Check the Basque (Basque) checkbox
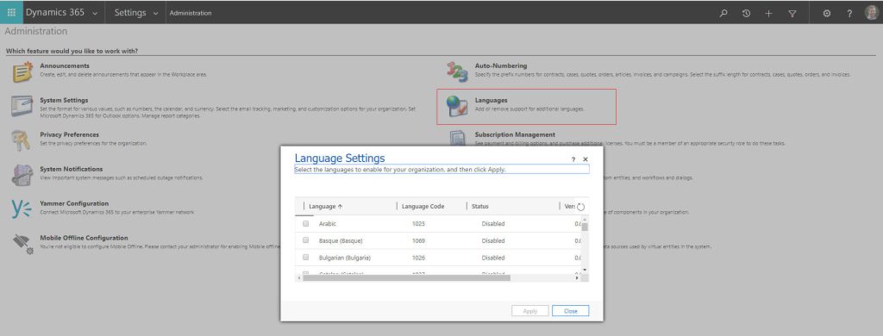 306,240
